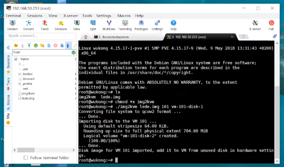Select the lede.img file

point(28,98)
